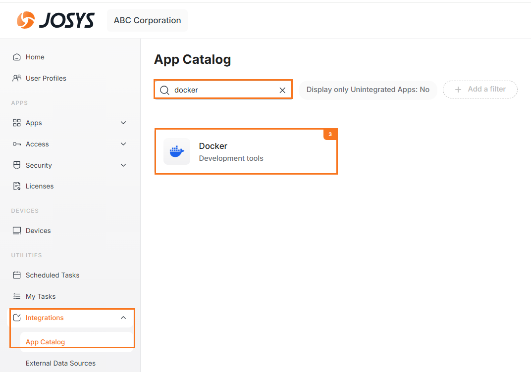Click the Josys logo in the header
Viewport: 531px width, 372px height.
point(55,20)
